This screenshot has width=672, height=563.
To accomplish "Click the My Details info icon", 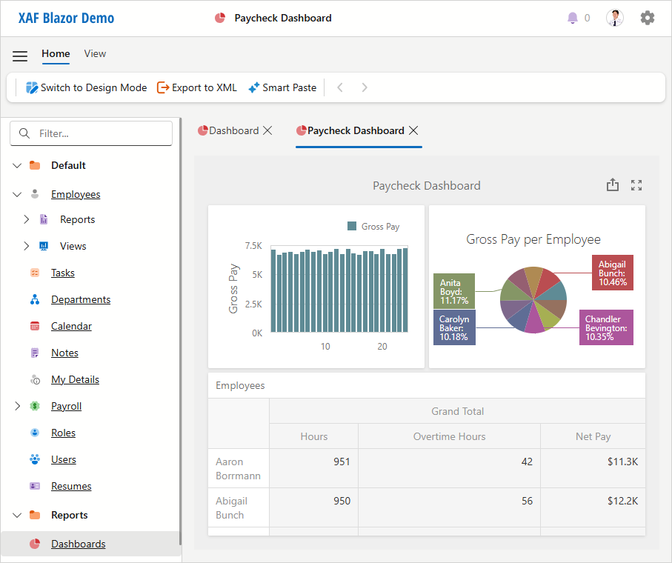I will pyautogui.click(x=35, y=379).
